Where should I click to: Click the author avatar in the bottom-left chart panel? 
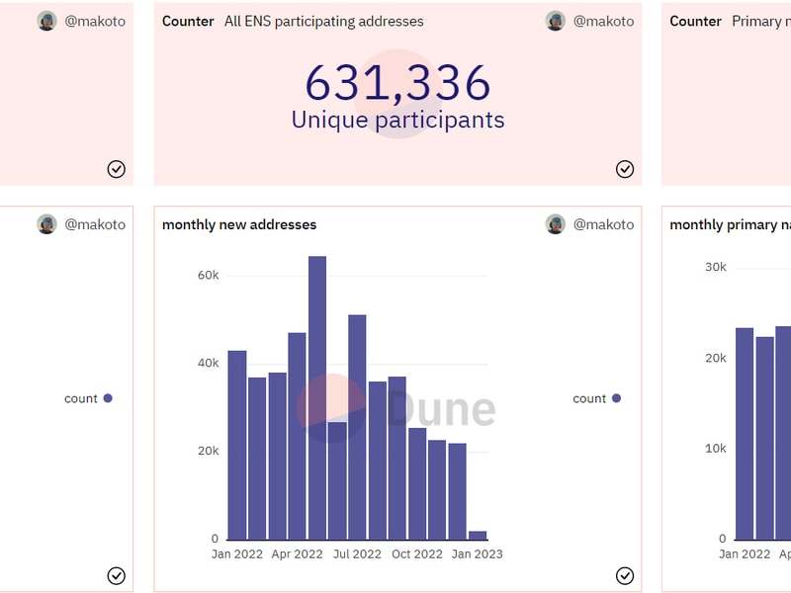[47, 224]
